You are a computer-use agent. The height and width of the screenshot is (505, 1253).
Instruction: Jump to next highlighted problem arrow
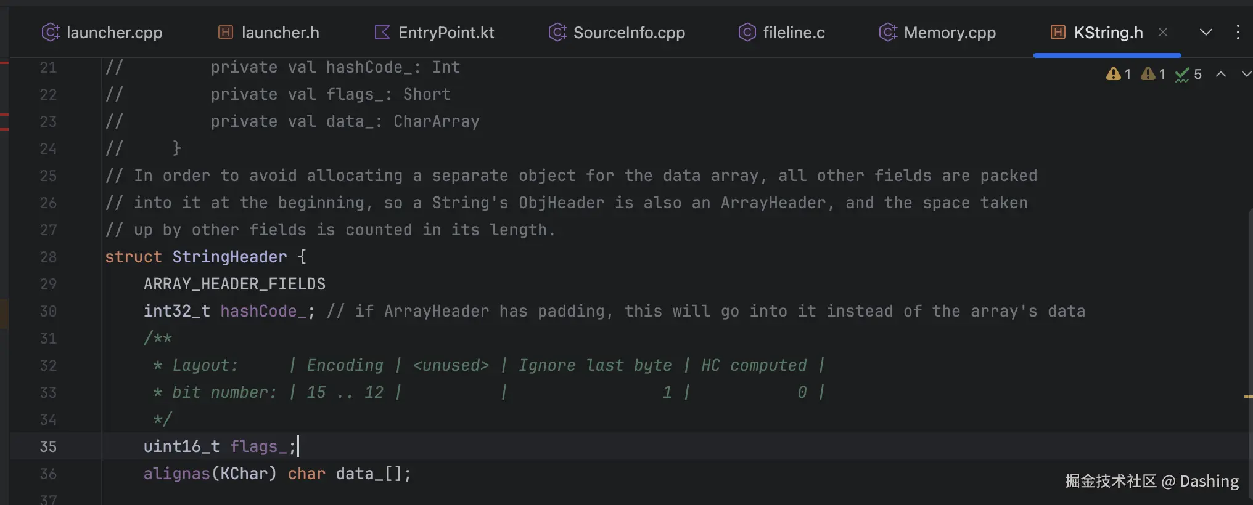click(1246, 74)
